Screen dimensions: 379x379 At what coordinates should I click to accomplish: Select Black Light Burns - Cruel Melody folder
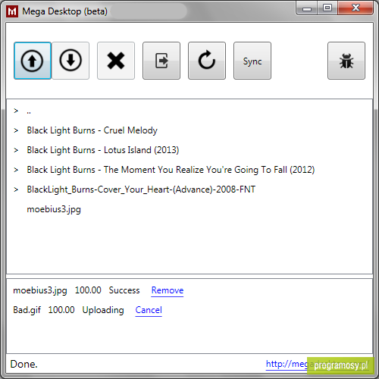point(92,130)
